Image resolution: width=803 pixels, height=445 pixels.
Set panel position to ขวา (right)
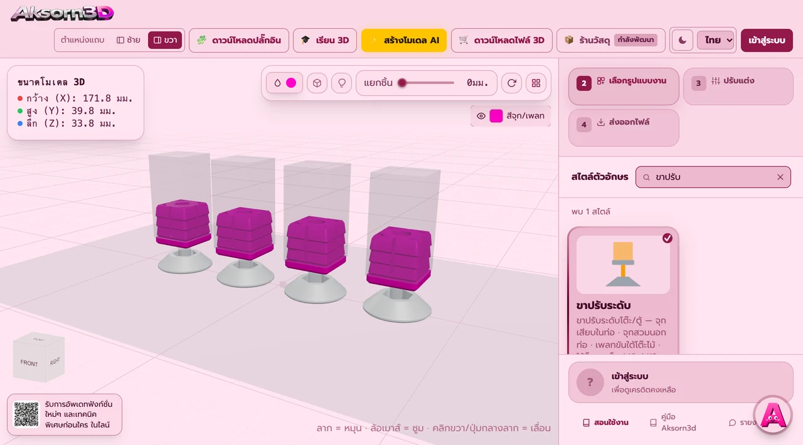tap(165, 40)
